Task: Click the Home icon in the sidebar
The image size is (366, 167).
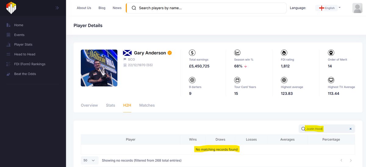Action: pyautogui.click(x=9, y=25)
